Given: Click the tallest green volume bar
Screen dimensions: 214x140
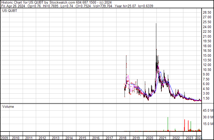Looking at the screenshot, I should [x=168, y=124].
